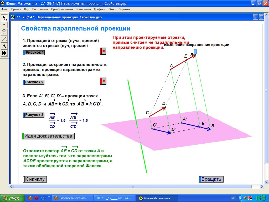The image size is (269, 202).
Task: Expand the quick launch overflow chevron
Action: [49, 197]
